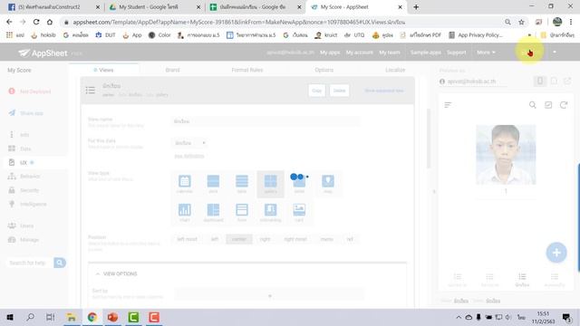Set view position to menu
The image size is (580, 326).
click(326, 239)
